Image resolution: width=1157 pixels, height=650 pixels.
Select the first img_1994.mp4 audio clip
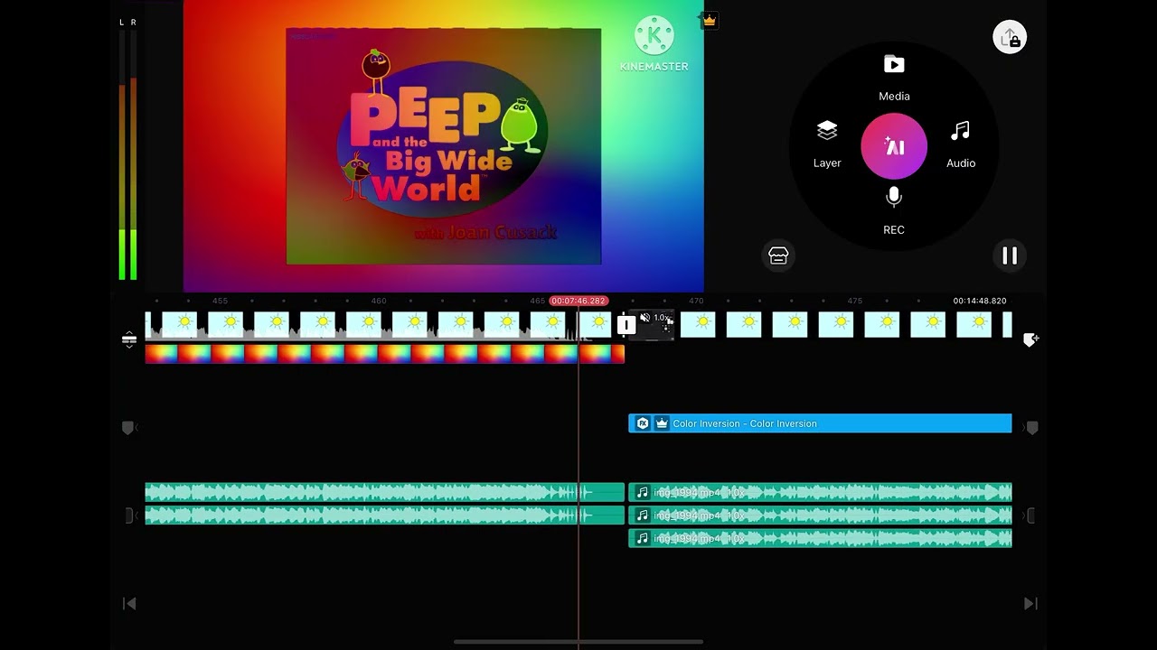click(x=820, y=492)
